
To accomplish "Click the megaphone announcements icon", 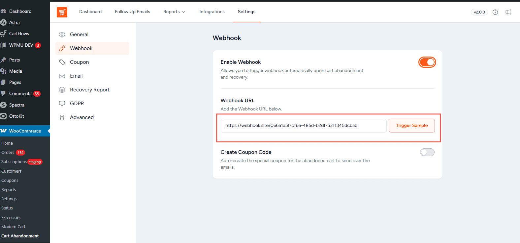I will coord(508,12).
